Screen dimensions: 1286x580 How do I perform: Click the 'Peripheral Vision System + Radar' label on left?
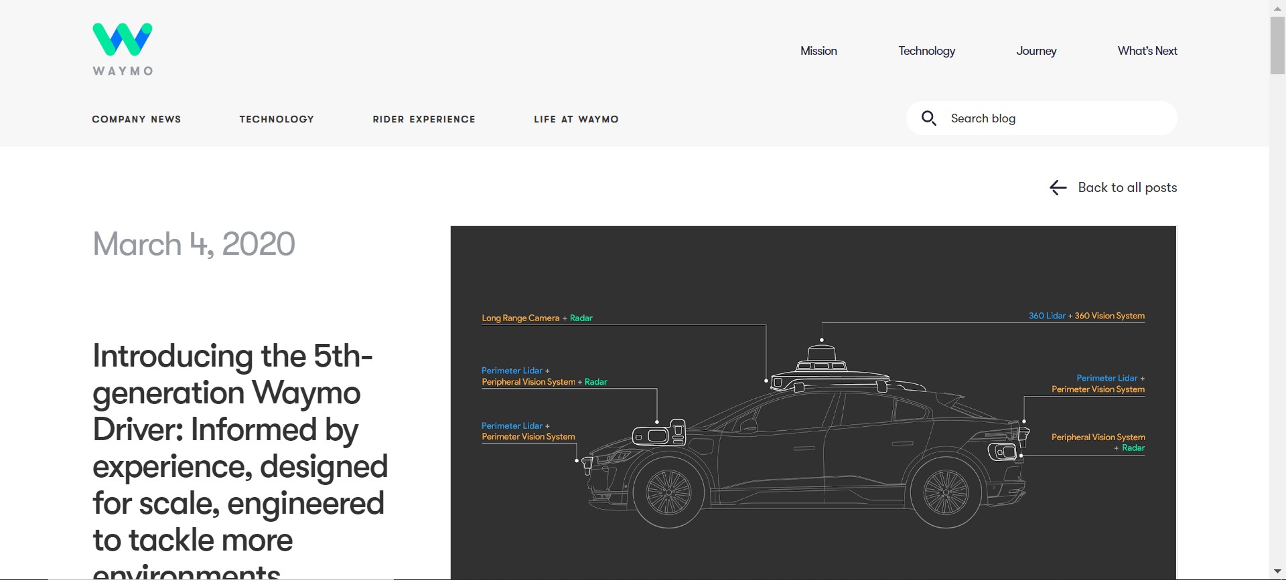tap(545, 382)
